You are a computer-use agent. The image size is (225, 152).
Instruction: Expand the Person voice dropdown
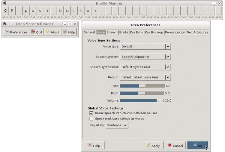coord(145,77)
